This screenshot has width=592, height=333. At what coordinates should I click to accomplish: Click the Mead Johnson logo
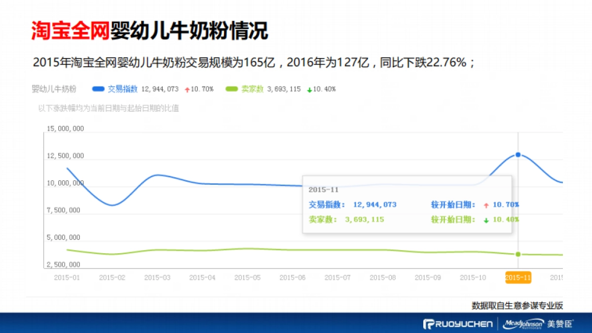coord(523,324)
